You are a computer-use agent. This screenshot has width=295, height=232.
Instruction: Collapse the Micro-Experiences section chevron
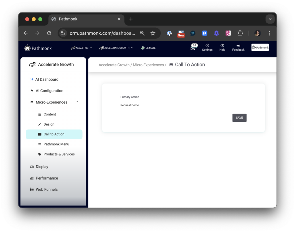(77, 102)
